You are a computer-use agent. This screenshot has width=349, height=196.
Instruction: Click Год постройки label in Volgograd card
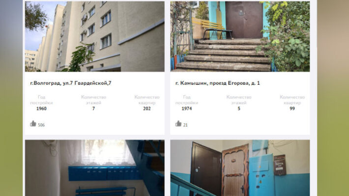(41, 100)
